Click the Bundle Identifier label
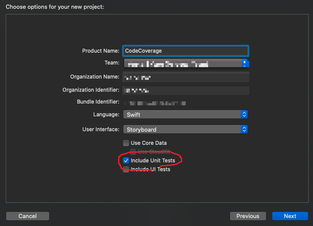Screen dimensions: 313x226 pyautogui.click(x=98, y=102)
